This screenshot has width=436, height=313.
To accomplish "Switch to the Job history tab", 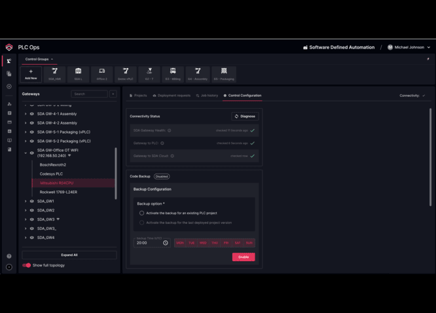I will tap(208, 96).
